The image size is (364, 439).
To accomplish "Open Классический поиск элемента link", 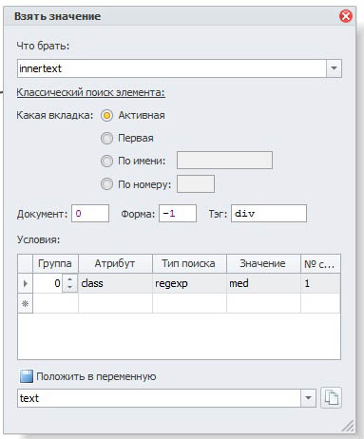I will (90, 92).
